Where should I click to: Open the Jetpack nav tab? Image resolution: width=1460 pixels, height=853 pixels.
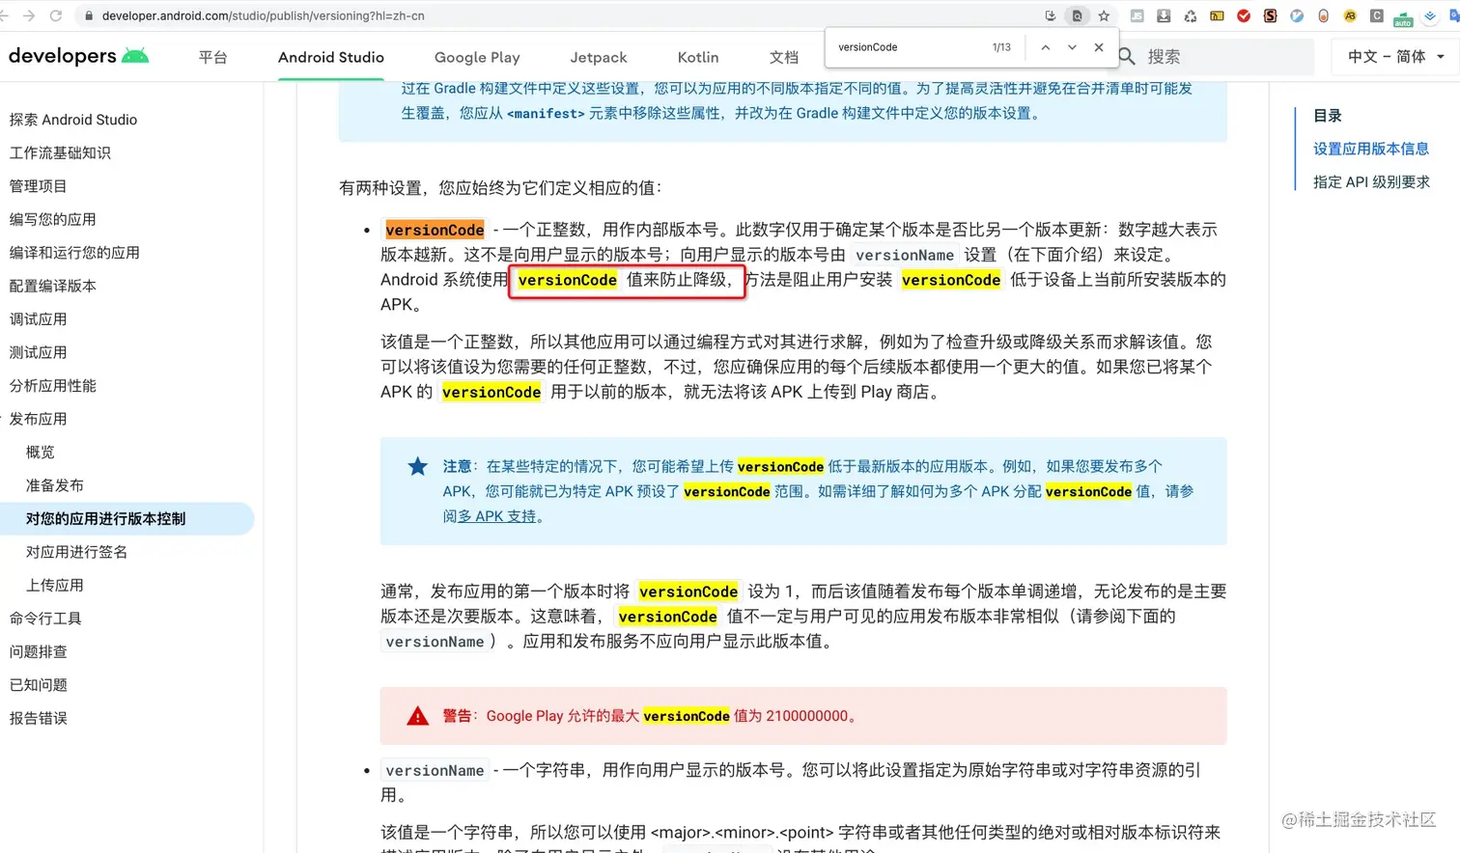pyautogui.click(x=599, y=57)
